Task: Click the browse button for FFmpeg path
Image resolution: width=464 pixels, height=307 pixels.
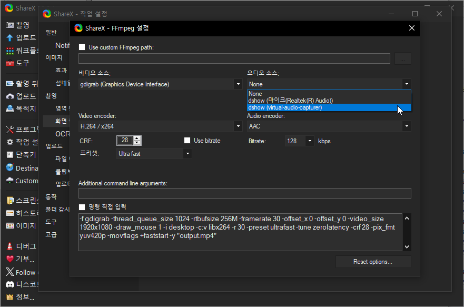Action: click(402, 58)
